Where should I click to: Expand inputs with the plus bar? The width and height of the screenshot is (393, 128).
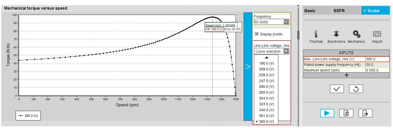click(346, 75)
